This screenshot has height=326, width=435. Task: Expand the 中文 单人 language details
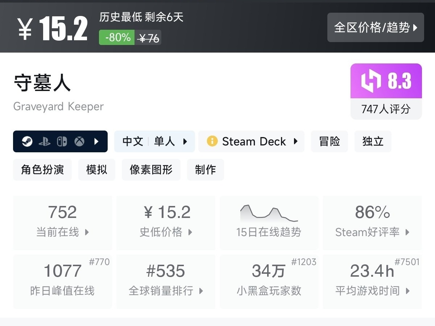click(154, 141)
